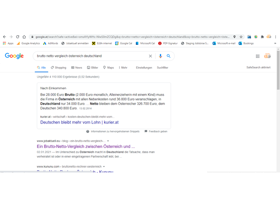Switch to the Maps tab

(x=109, y=68)
